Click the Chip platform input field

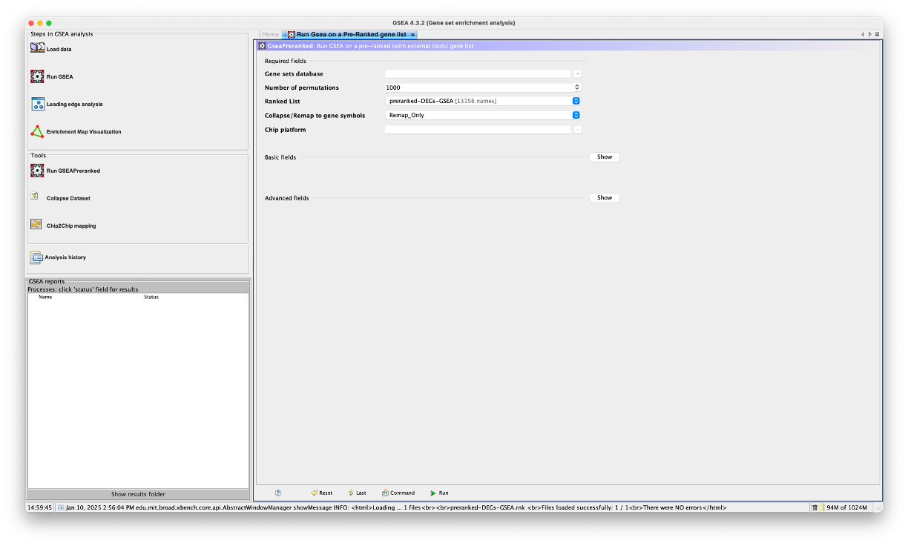pos(478,130)
